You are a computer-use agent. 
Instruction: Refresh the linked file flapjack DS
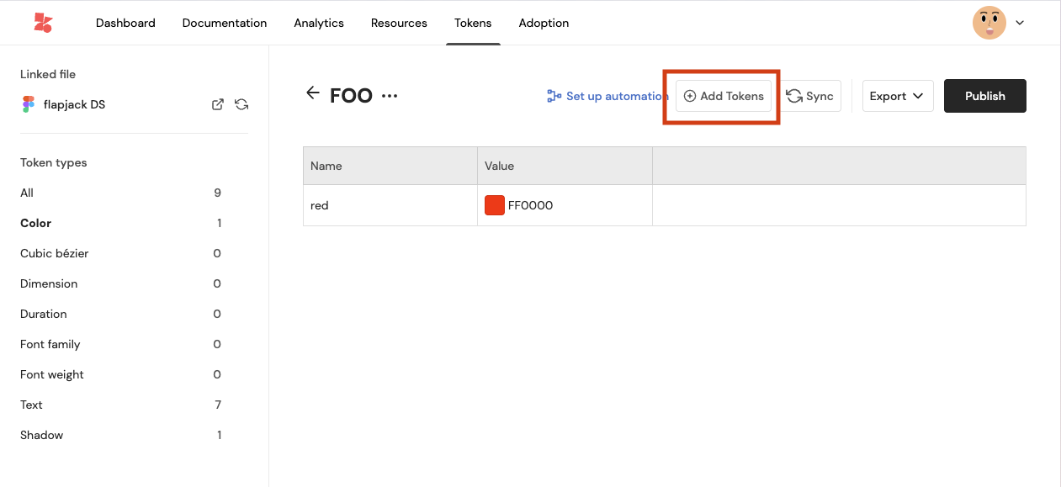tap(241, 104)
